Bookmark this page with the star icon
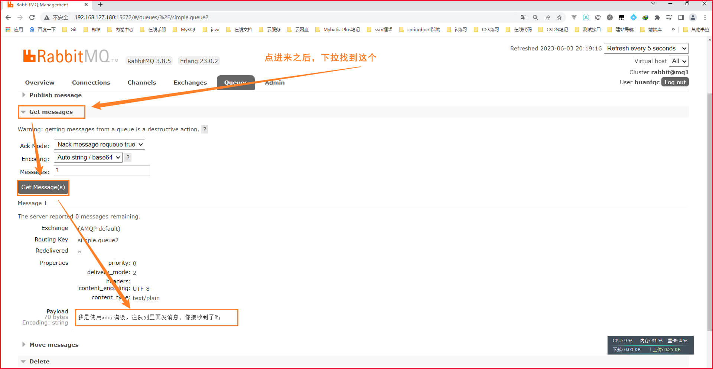Viewport: 713px width, 369px height. (x=559, y=17)
